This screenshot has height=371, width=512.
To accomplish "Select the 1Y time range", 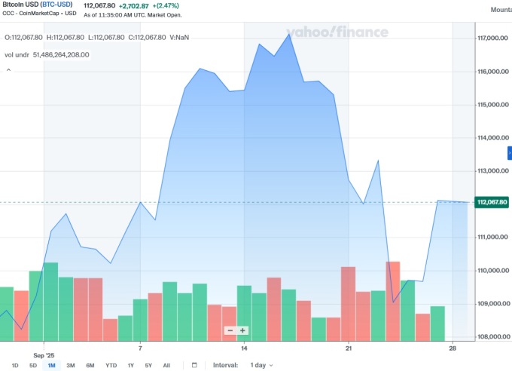I will click(x=130, y=366).
